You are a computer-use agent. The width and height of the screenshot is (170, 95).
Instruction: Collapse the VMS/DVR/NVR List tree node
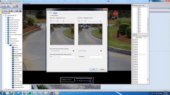tap(3, 16)
